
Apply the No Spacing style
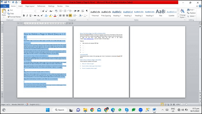tap(106, 13)
